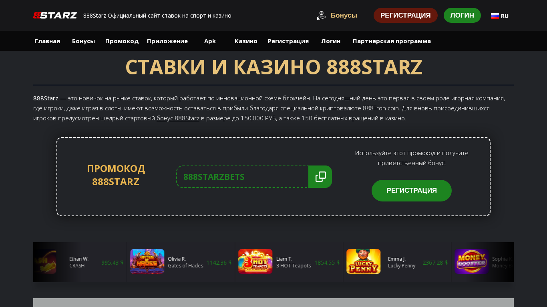Open the Промокод menu item
547x307 pixels.
(x=122, y=41)
